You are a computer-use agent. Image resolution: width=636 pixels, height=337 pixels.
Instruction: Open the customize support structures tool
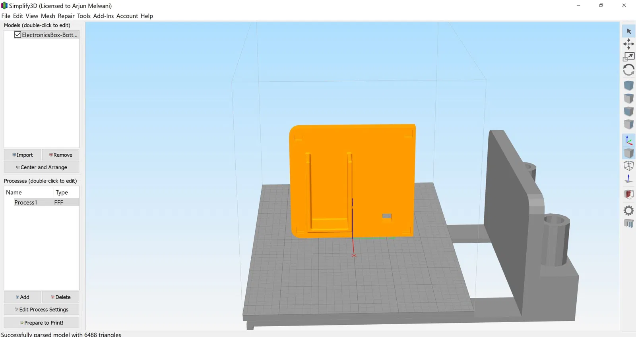628,223
